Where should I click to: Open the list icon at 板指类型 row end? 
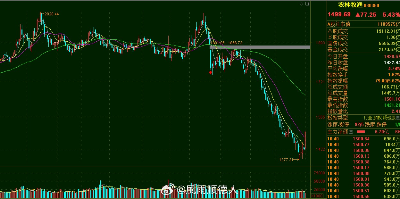[x=398, y=118]
